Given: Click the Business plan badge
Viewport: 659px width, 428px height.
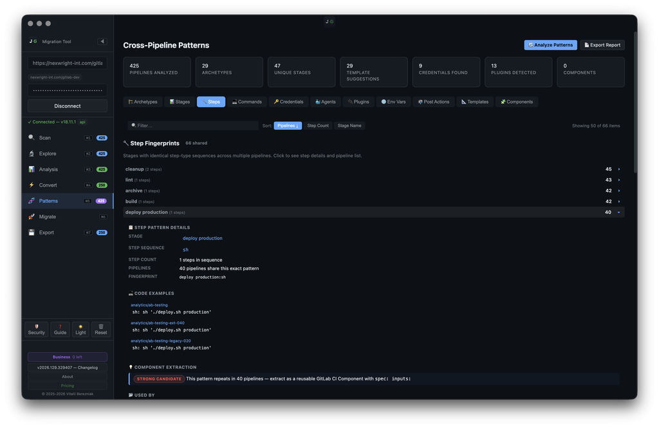Looking at the screenshot, I should click(67, 357).
